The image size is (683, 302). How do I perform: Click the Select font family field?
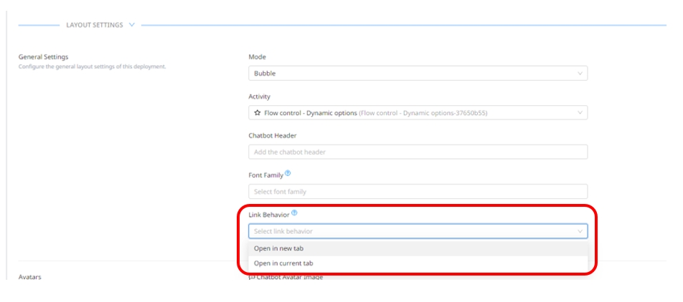(418, 192)
